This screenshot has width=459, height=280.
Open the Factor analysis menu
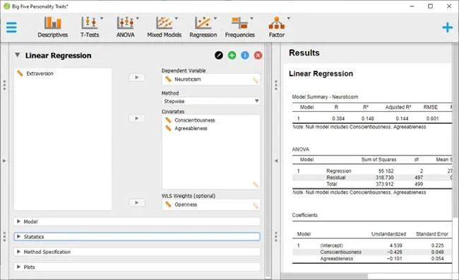click(x=277, y=27)
